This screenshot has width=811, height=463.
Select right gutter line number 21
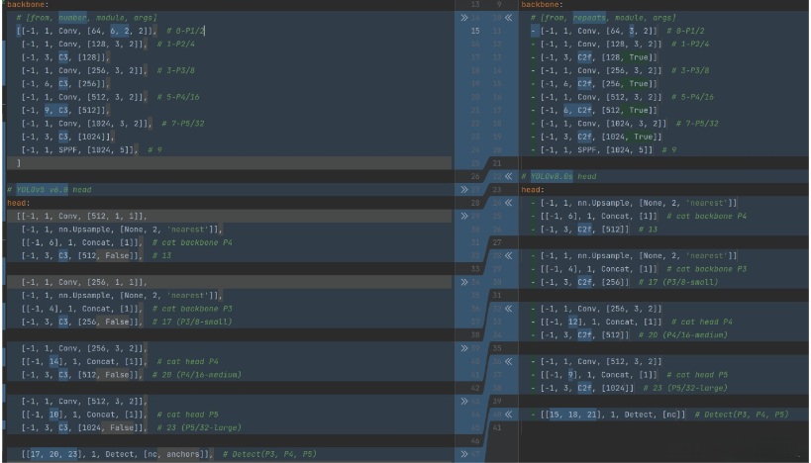[x=497, y=163]
